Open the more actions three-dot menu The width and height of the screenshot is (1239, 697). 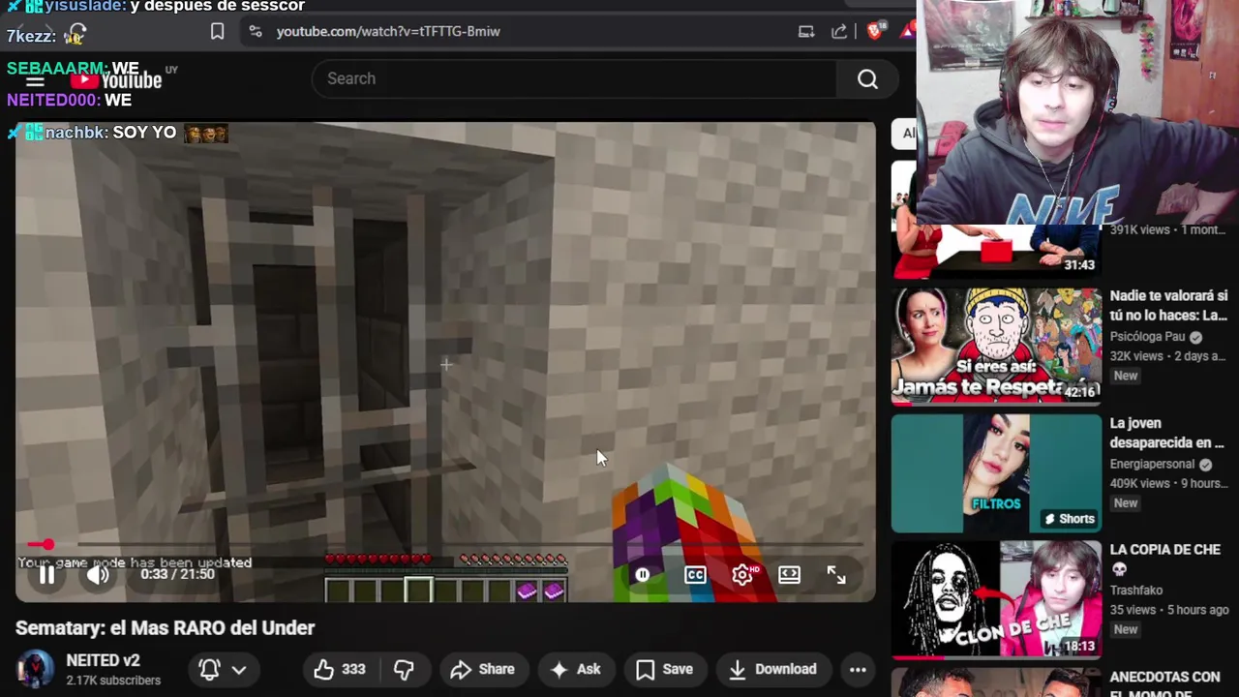coord(858,669)
